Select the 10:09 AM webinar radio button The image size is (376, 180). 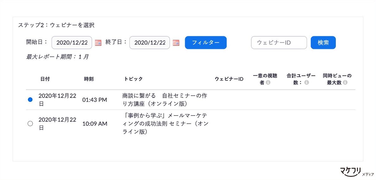click(x=30, y=124)
